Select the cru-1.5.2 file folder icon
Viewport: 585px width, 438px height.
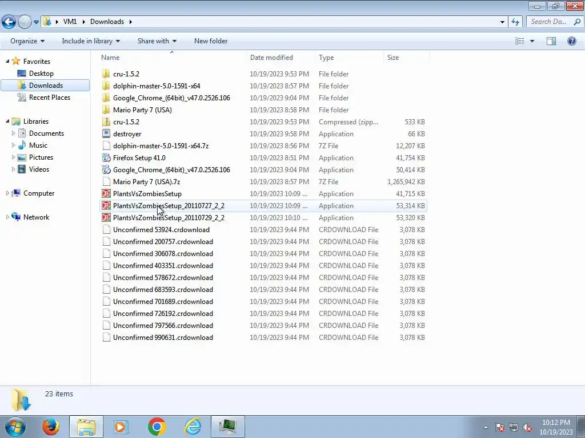coord(106,74)
